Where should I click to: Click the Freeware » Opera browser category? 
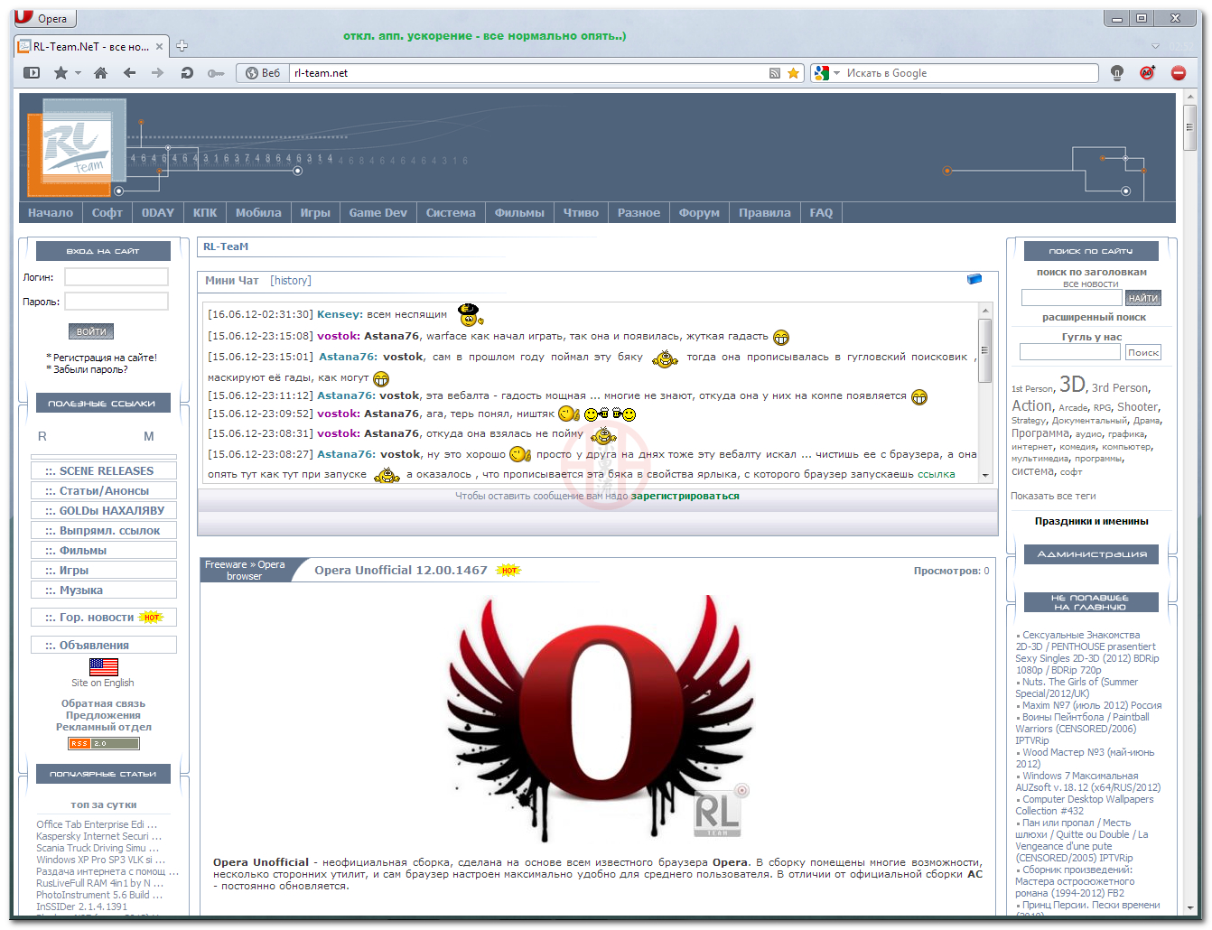point(244,570)
